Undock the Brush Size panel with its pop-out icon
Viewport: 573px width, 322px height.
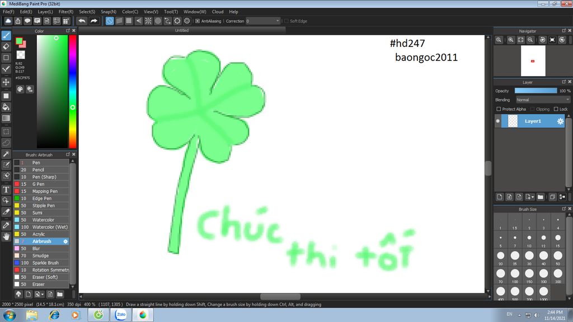(564, 209)
